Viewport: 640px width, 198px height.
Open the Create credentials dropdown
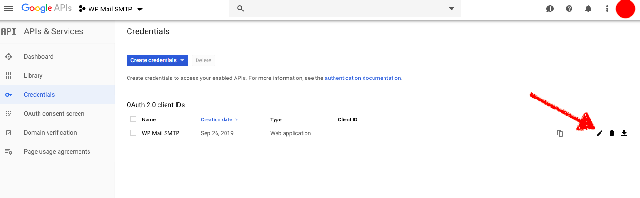coord(157,60)
